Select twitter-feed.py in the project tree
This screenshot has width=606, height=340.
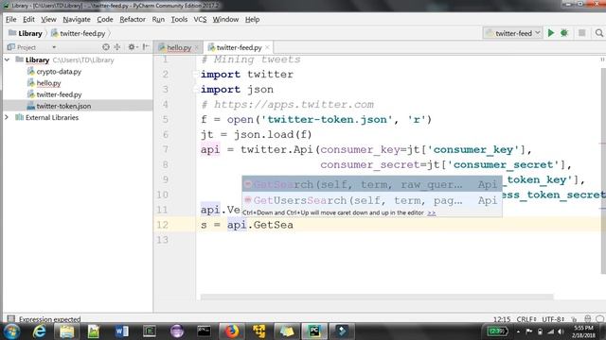59,94
